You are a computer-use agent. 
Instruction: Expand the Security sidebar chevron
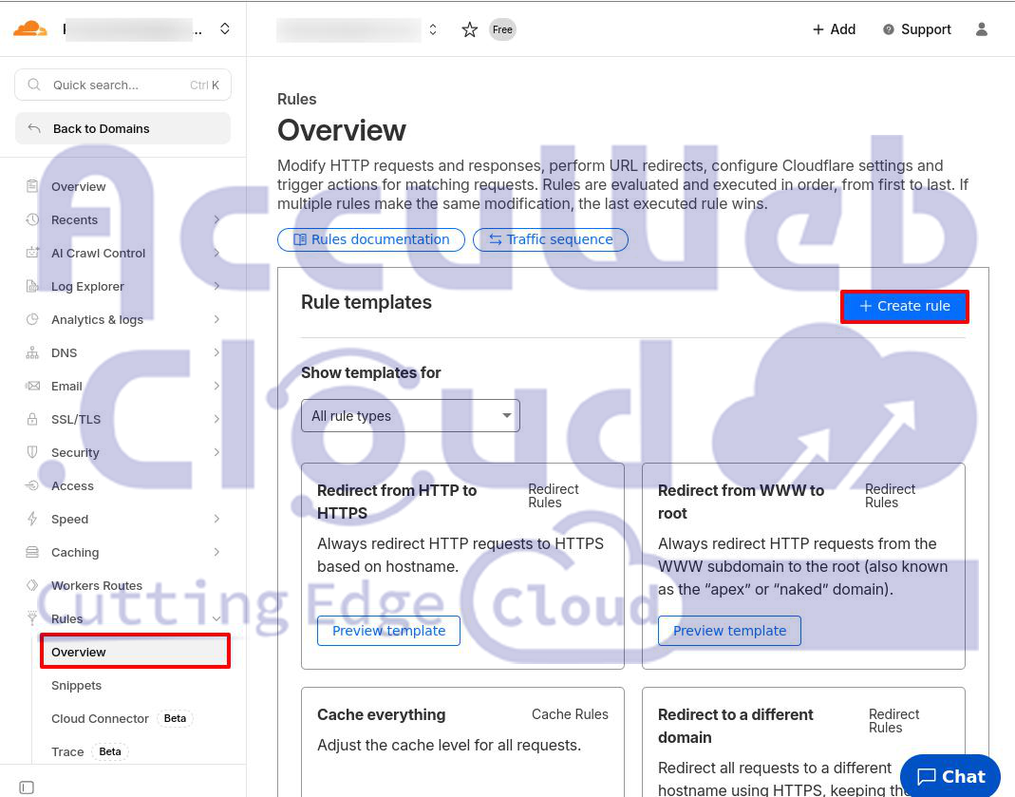click(216, 452)
